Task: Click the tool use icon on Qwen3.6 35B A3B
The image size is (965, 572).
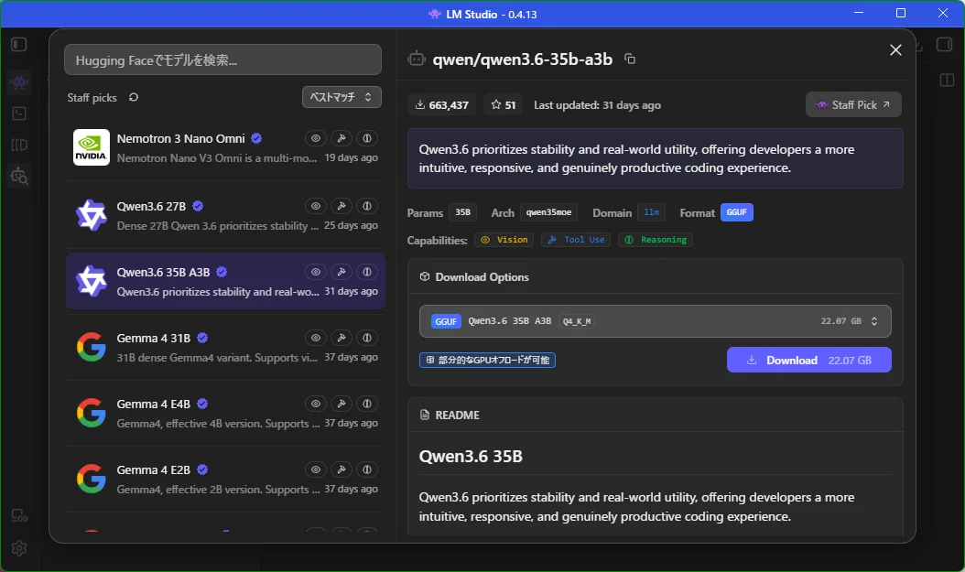Action: [342, 272]
